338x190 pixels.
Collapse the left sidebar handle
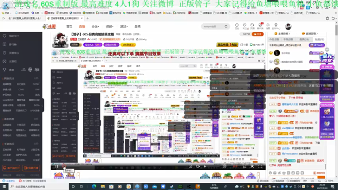(43, 105)
